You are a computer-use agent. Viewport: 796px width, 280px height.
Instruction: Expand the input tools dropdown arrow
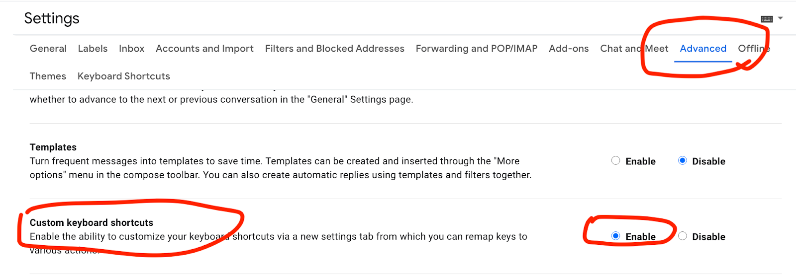[x=780, y=18]
